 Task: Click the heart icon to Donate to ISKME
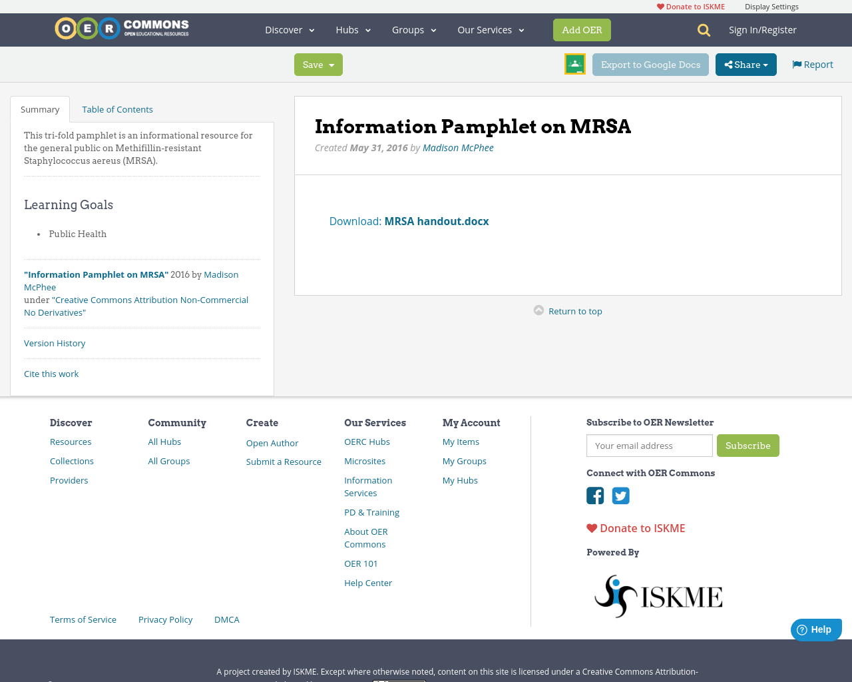pyautogui.click(x=591, y=527)
